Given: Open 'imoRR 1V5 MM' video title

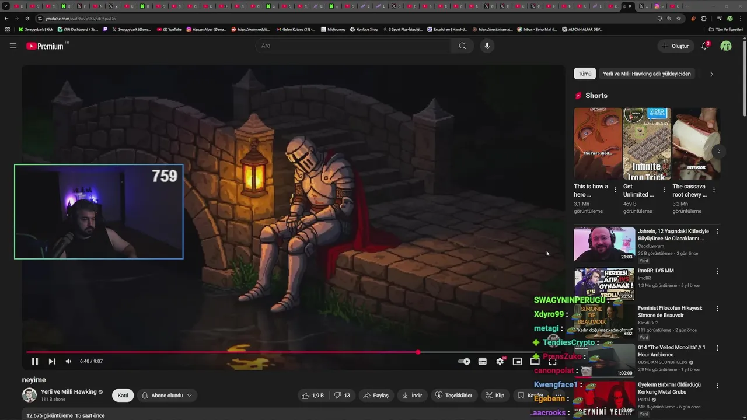Looking at the screenshot, I should [x=656, y=271].
